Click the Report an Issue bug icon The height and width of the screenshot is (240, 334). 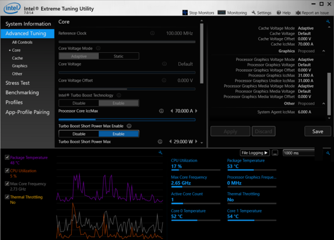pyautogui.click(x=298, y=13)
